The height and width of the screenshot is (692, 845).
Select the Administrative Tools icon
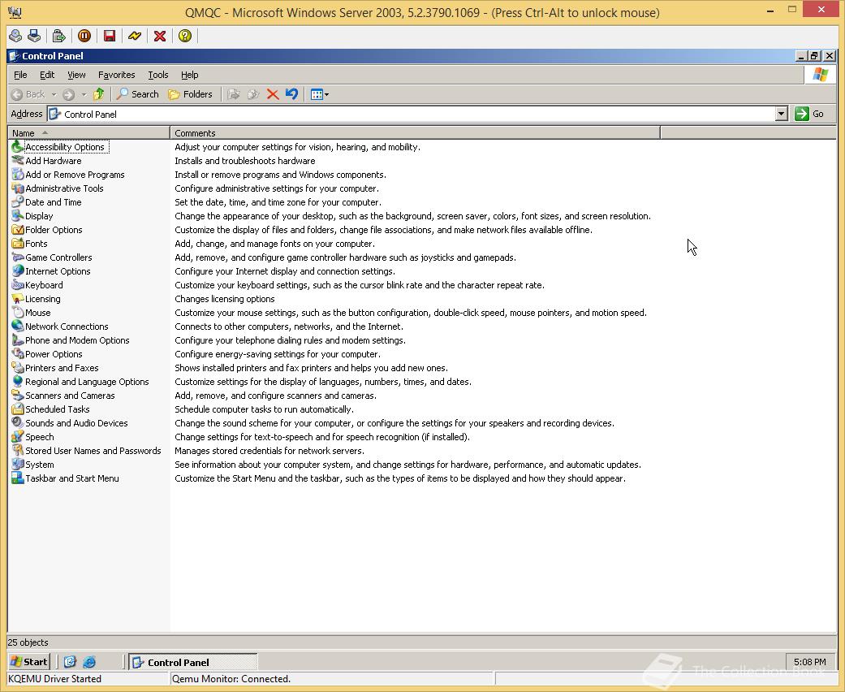[17, 188]
